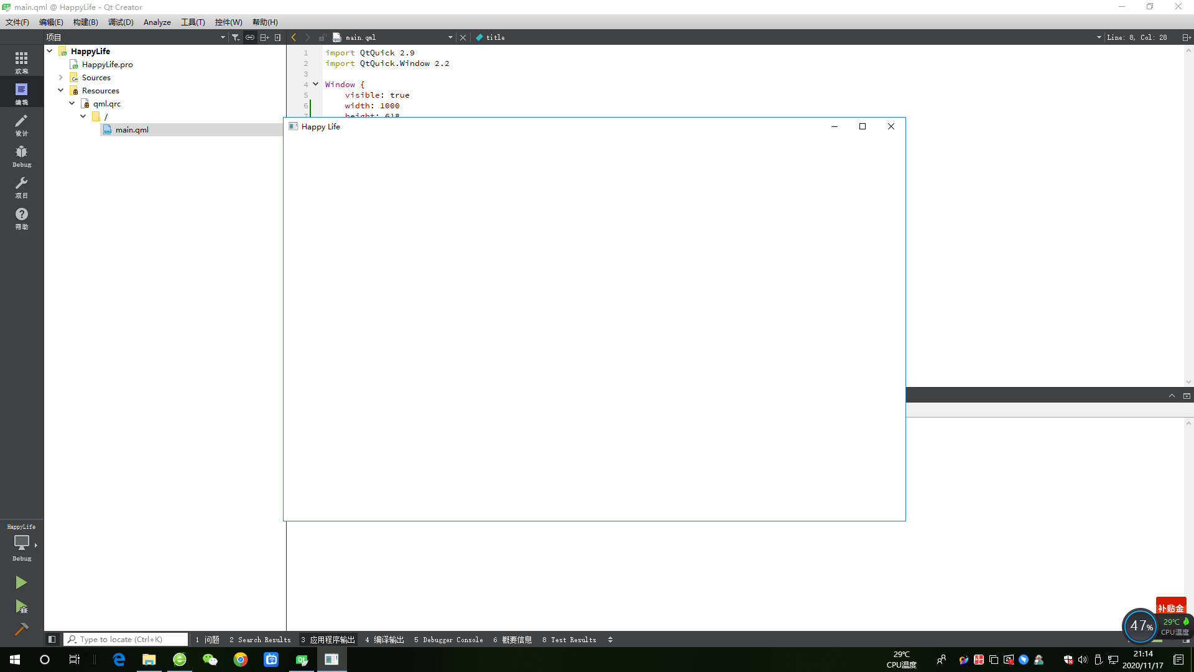This screenshot has width=1194, height=672.
Task: Open the Analyze menu
Action: pos(157,22)
